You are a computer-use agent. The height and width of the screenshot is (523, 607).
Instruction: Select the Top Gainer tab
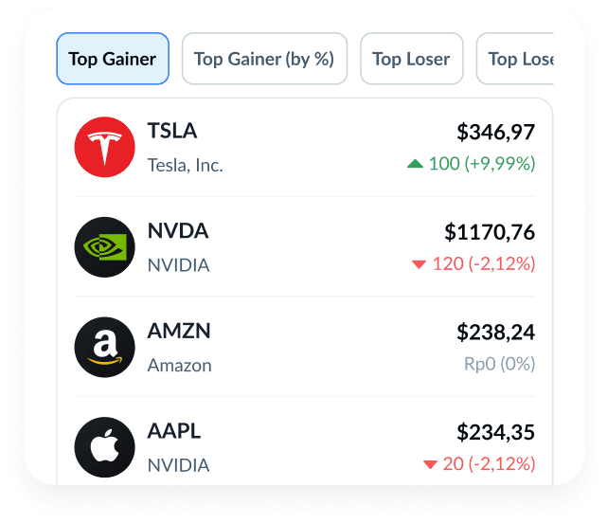pos(113,59)
